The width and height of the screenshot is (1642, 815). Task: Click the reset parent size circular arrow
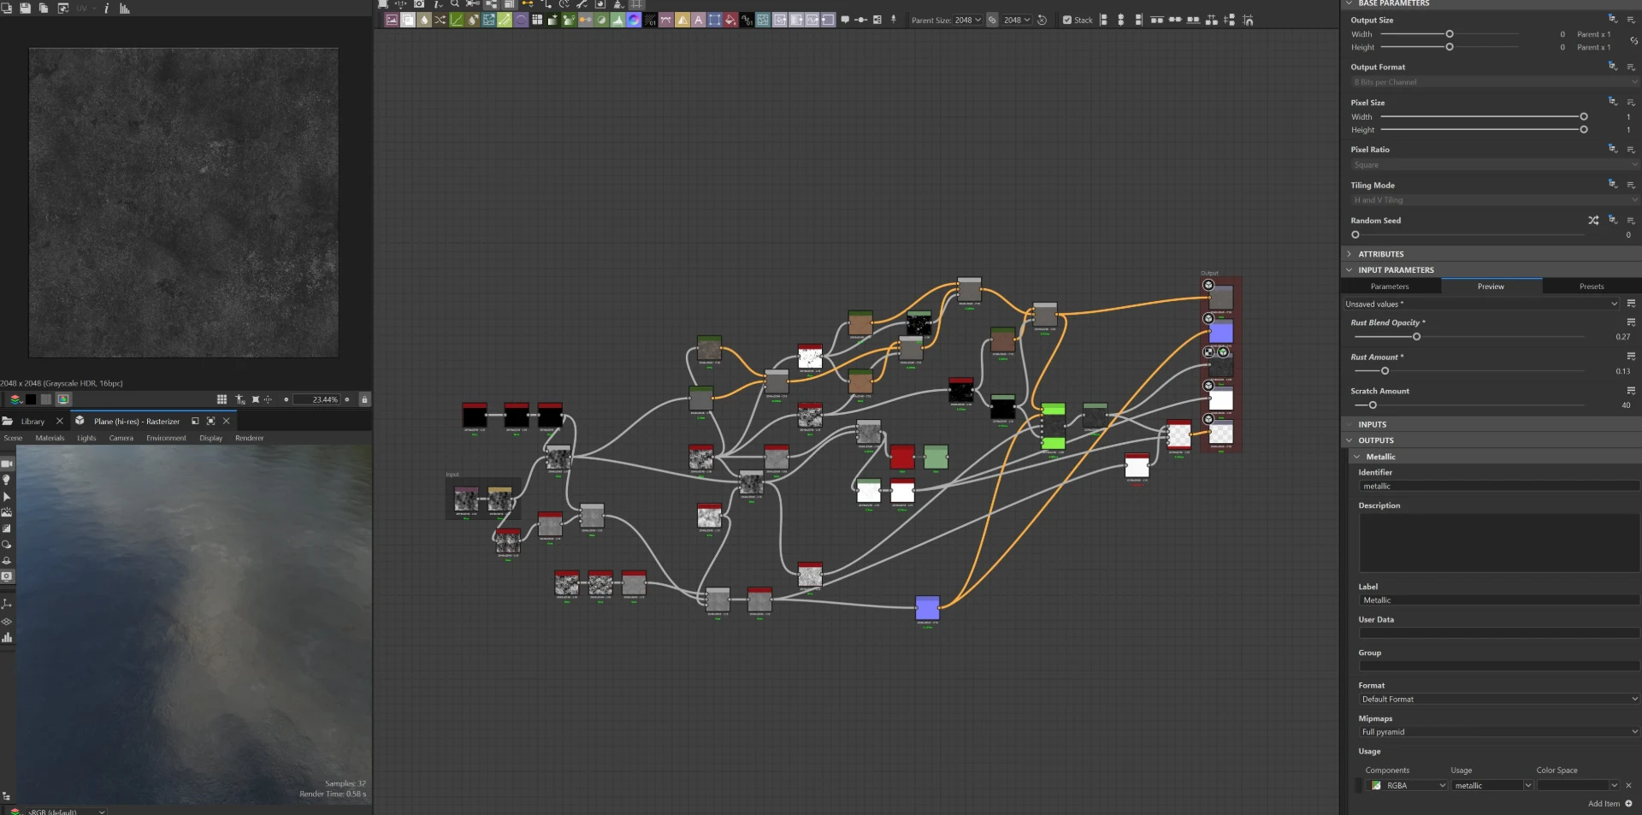[x=1042, y=20]
